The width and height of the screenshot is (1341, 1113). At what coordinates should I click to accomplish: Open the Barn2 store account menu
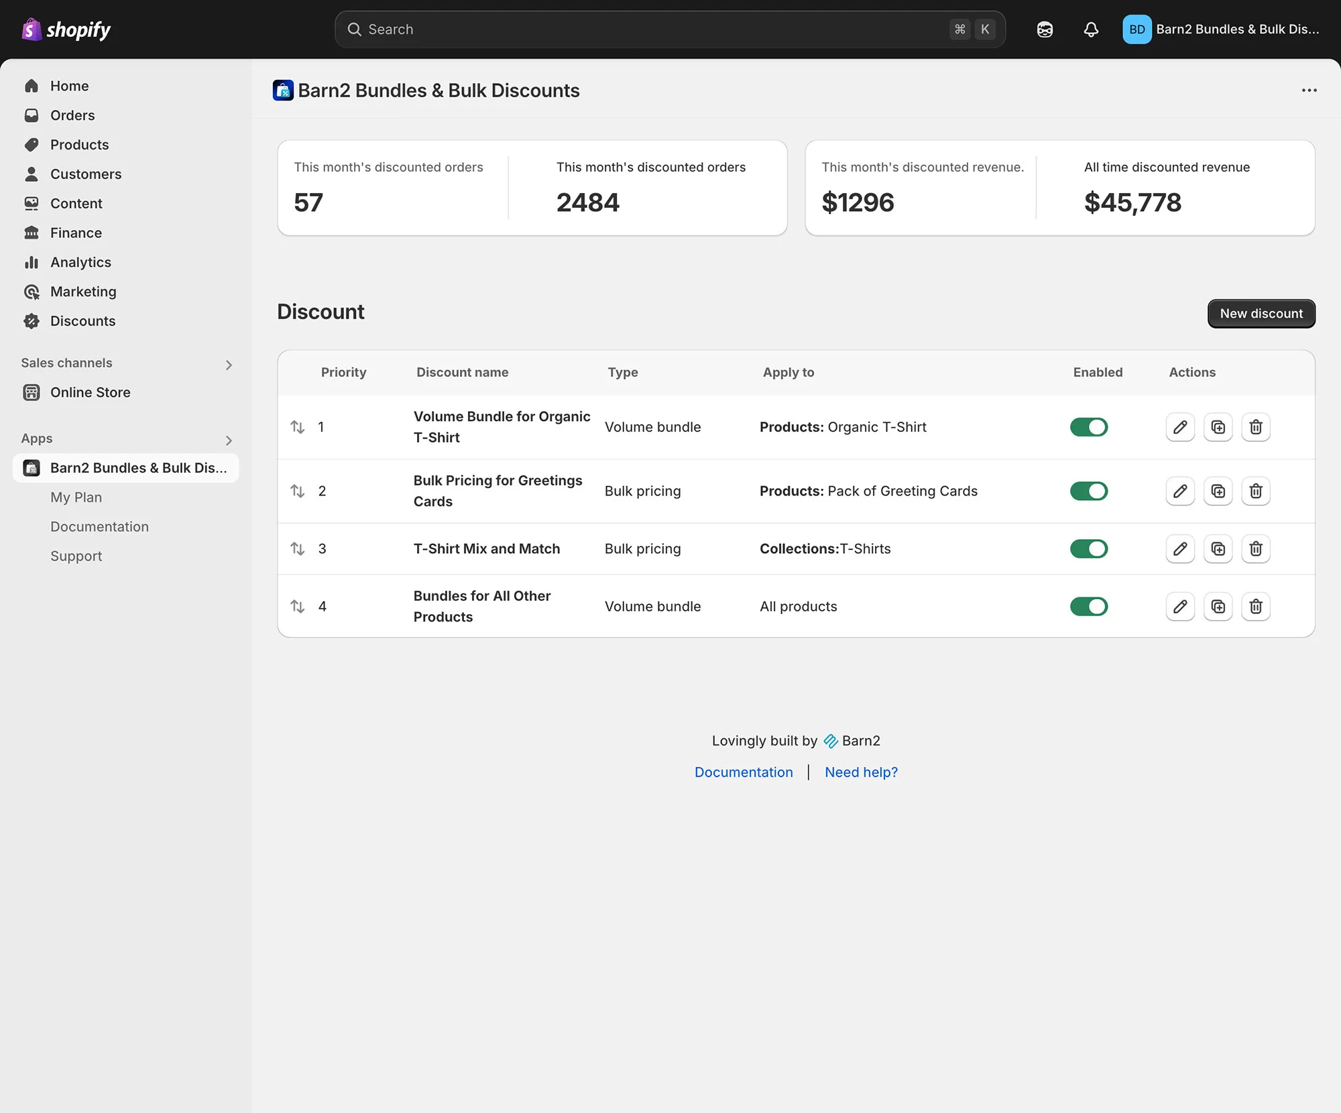1220,30
